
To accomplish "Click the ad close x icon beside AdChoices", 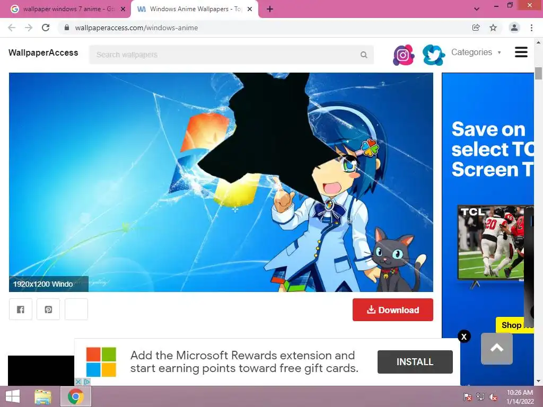I will click(78, 382).
